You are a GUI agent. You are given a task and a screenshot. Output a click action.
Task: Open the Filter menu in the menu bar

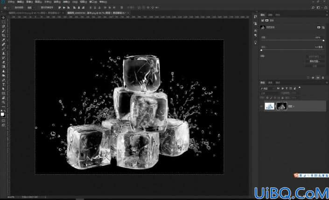pyautogui.click(x=66, y=2)
